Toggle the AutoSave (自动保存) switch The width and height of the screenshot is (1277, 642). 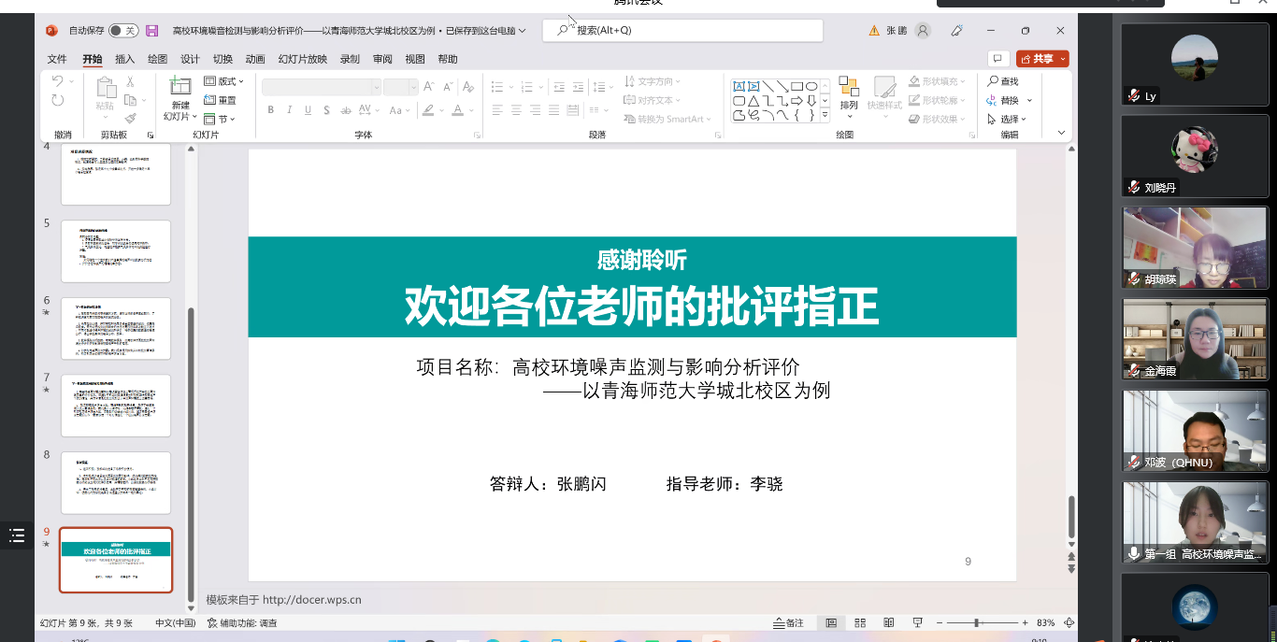(122, 31)
